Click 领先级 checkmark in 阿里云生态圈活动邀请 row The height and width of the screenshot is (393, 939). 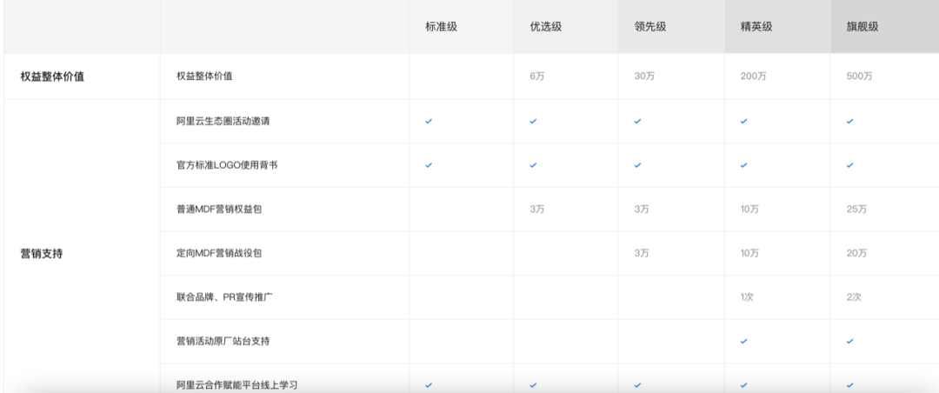pos(638,122)
